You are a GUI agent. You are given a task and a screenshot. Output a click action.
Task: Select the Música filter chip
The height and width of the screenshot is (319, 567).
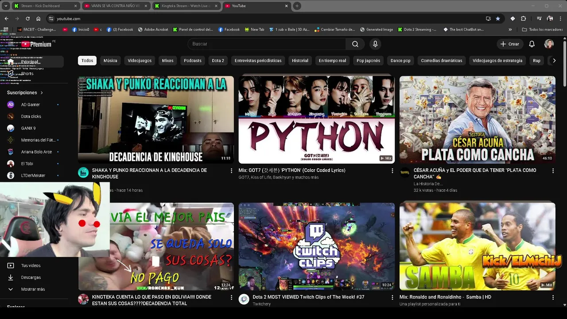[110, 61]
